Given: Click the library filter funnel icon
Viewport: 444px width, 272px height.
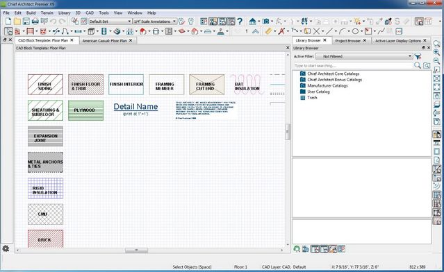Looking at the screenshot, I should pyautogui.click(x=418, y=56).
